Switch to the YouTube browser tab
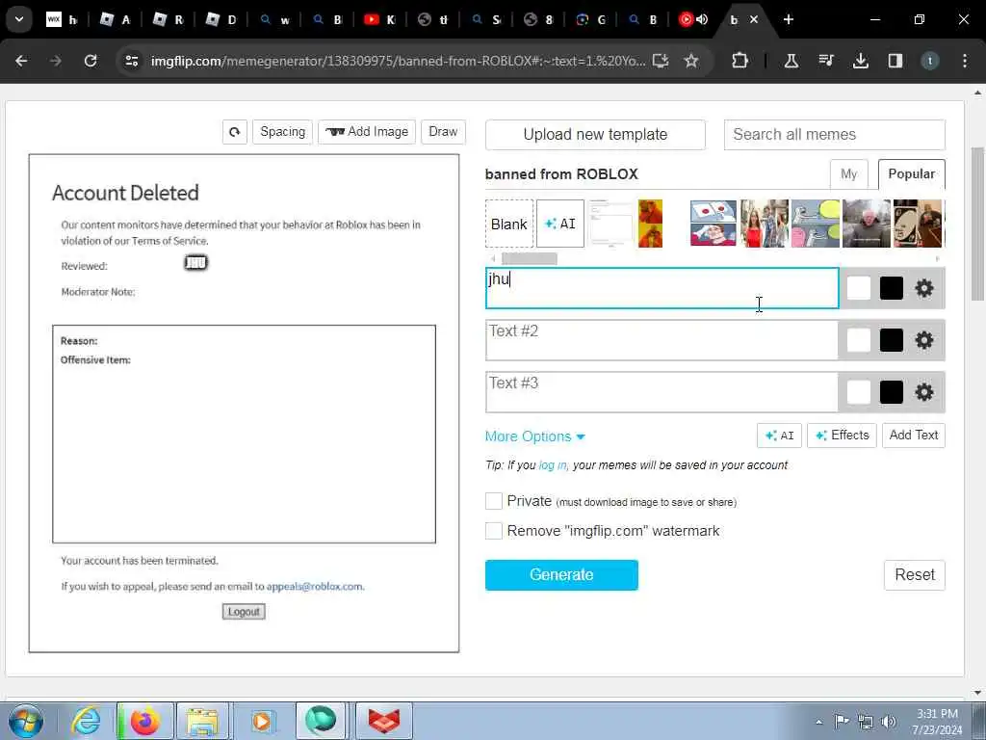Image resolution: width=986 pixels, height=740 pixels. point(379,19)
